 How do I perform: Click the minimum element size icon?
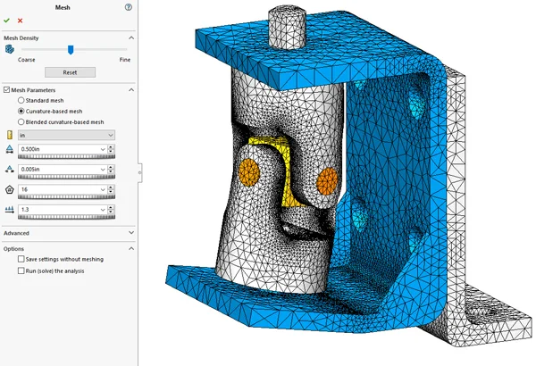(x=9, y=170)
